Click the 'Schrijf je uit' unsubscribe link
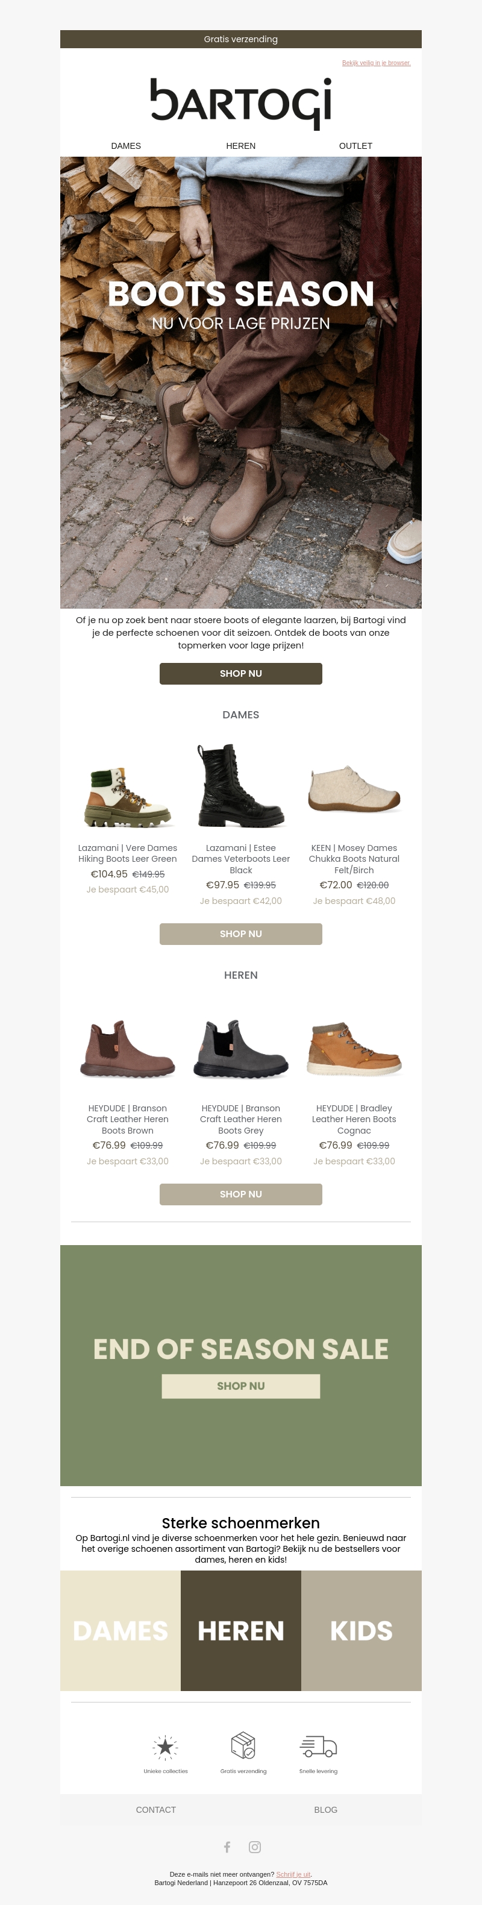482x1905 pixels. 293,1874
